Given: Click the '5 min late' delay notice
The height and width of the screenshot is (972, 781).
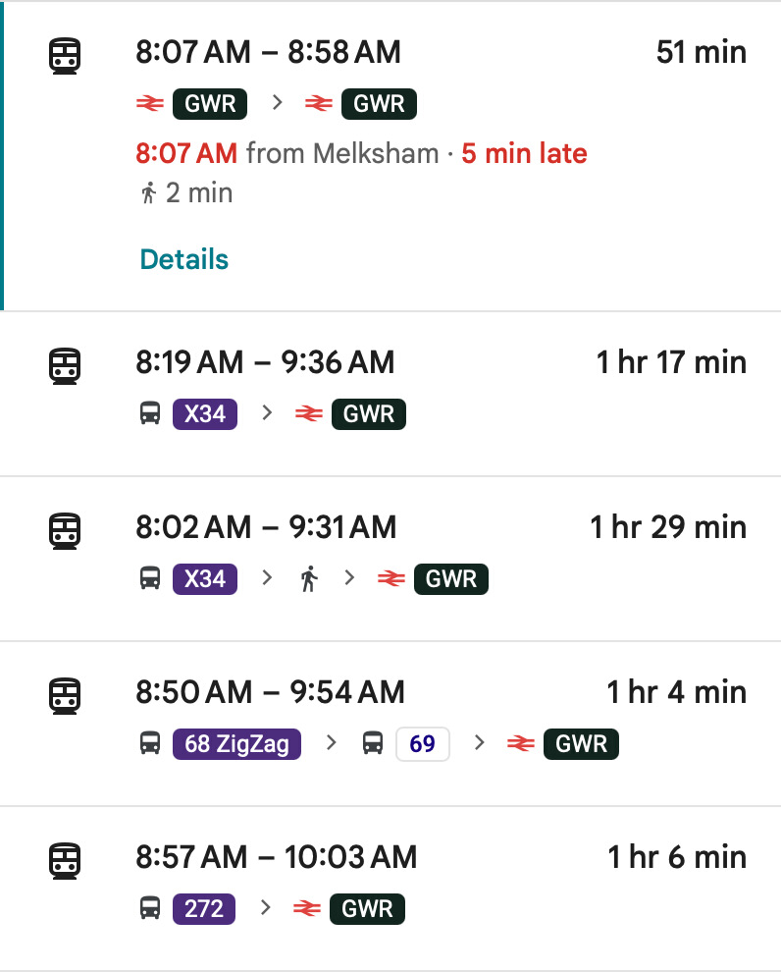Looking at the screenshot, I should pyautogui.click(x=524, y=154).
